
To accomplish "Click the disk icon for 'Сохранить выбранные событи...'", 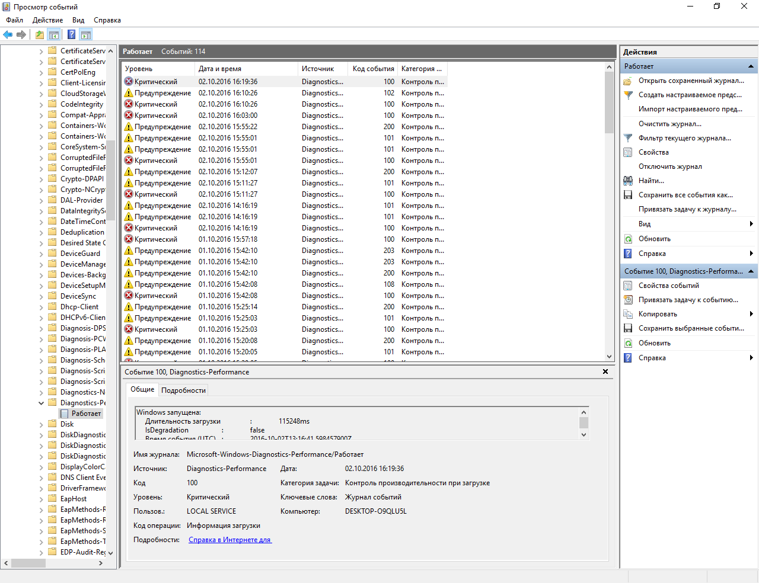I will pos(628,328).
